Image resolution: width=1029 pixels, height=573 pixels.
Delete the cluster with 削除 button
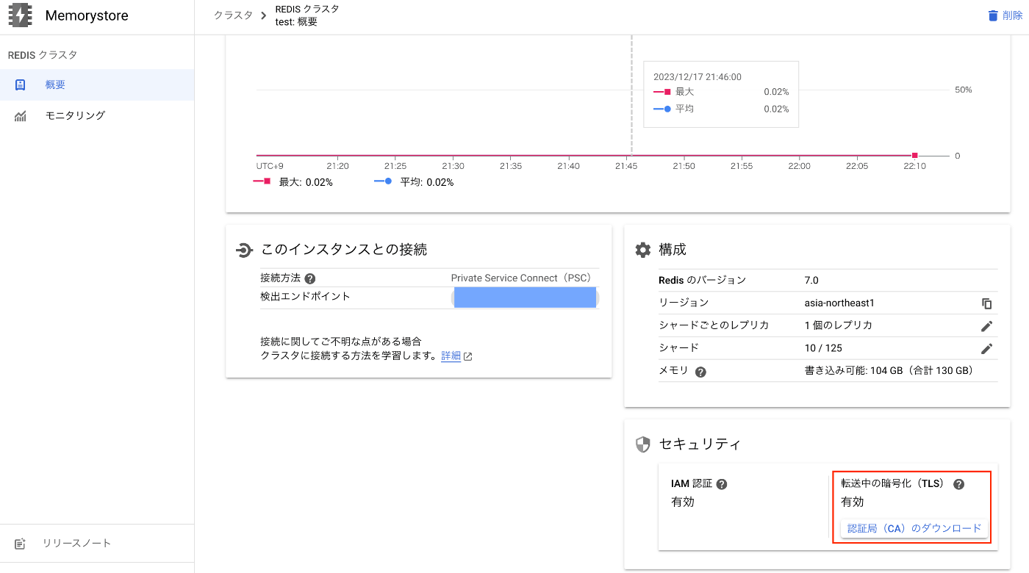[1005, 15]
